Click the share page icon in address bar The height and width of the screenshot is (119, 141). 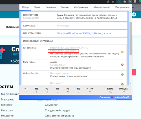108,1
